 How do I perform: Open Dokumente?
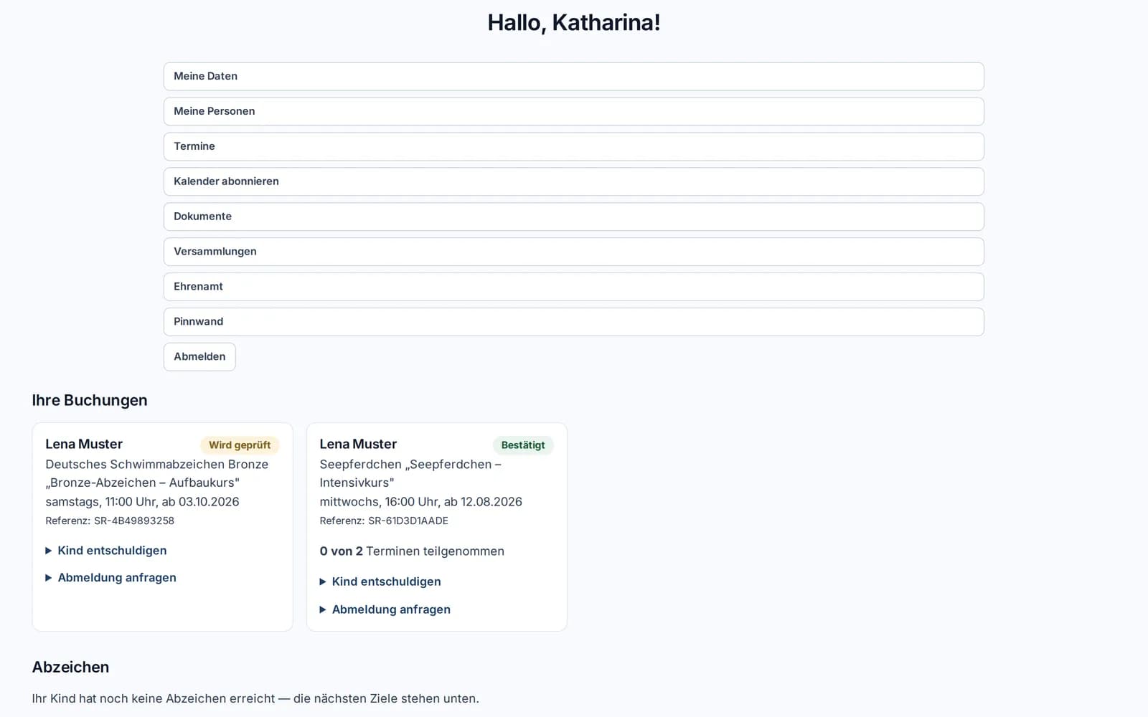[x=574, y=217]
